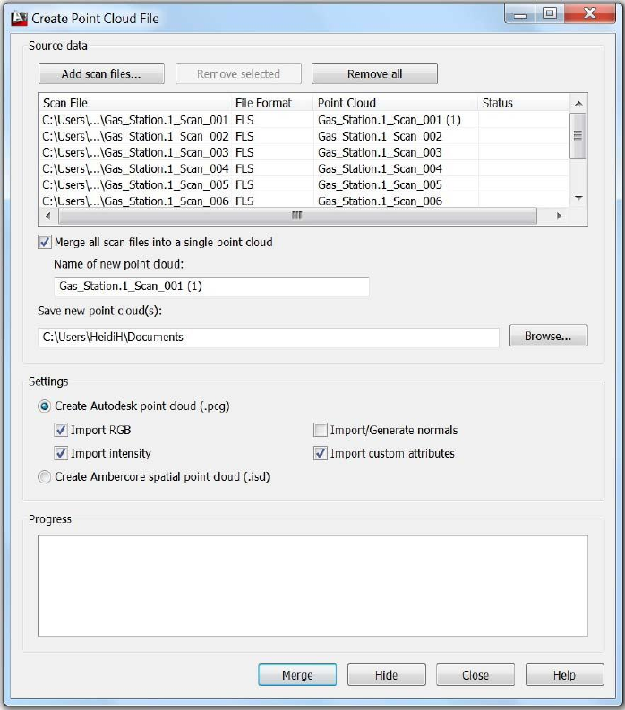Open Help for this dialog

coord(564,675)
